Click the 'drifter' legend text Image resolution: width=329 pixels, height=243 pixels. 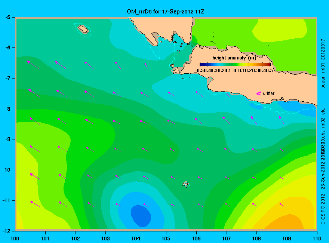268,93
